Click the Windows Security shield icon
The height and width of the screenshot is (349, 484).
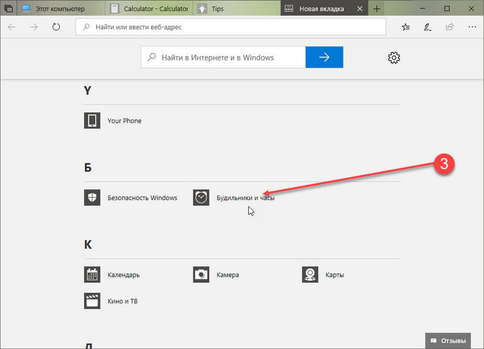click(92, 198)
